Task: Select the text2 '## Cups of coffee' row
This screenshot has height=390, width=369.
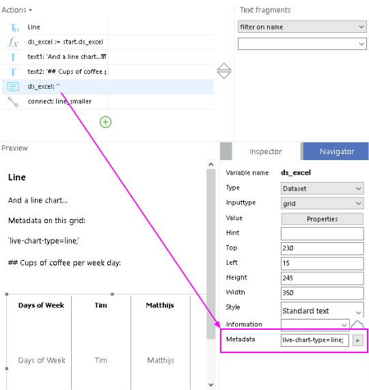Action: (x=108, y=72)
